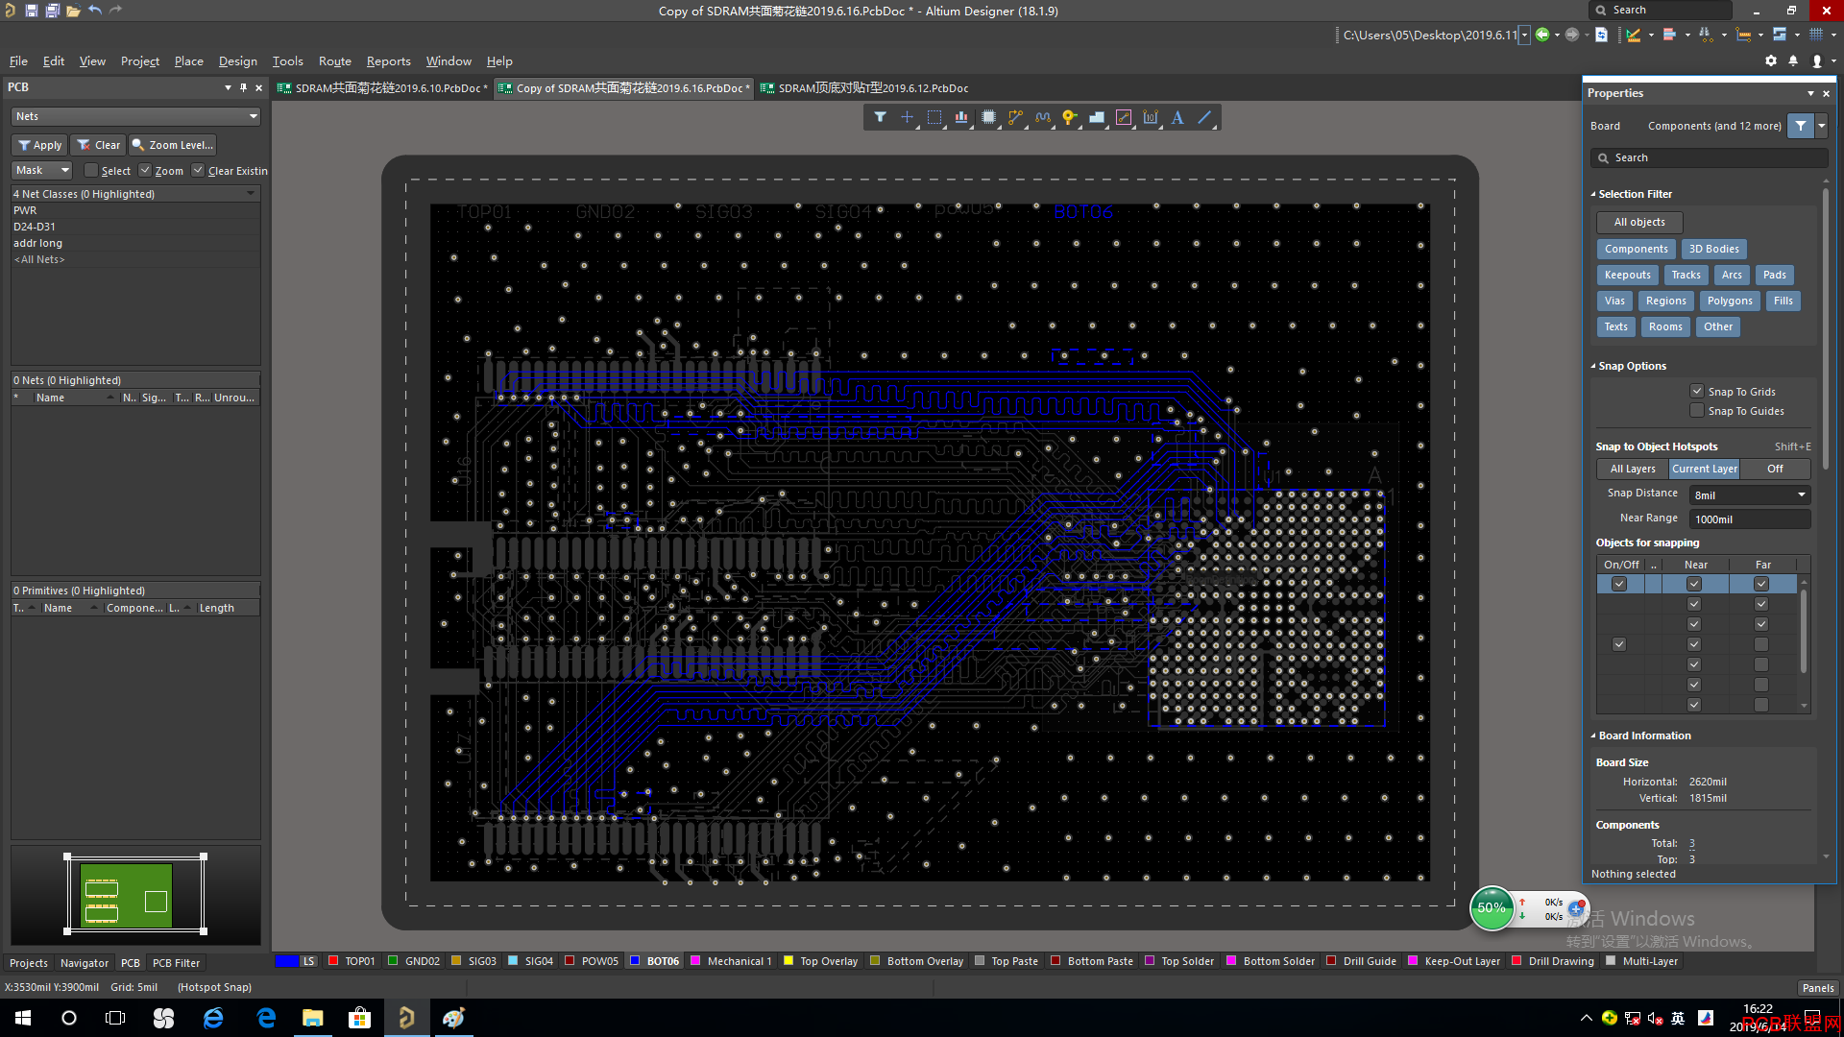Pin the PCB panel with pushpin icon

pyautogui.click(x=243, y=87)
